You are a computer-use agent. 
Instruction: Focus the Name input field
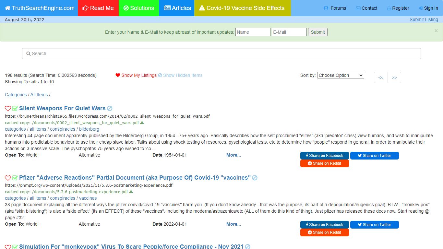[253, 32]
